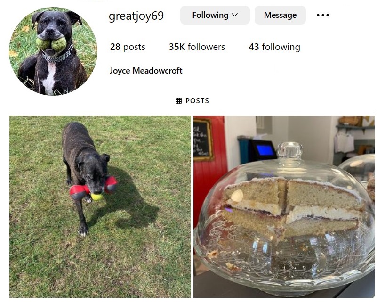Click the greatjoy69 username

click(x=136, y=16)
